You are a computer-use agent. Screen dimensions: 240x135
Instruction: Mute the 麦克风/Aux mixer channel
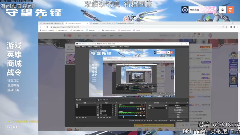click(141, 109)
